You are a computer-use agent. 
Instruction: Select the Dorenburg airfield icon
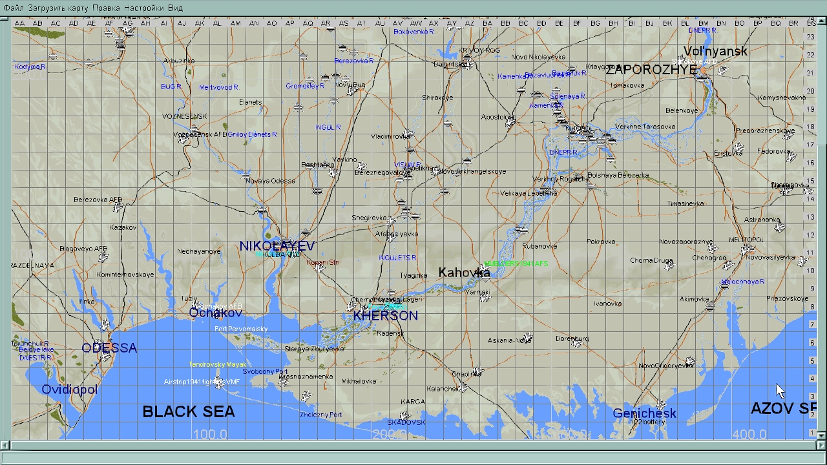[577, 343]
